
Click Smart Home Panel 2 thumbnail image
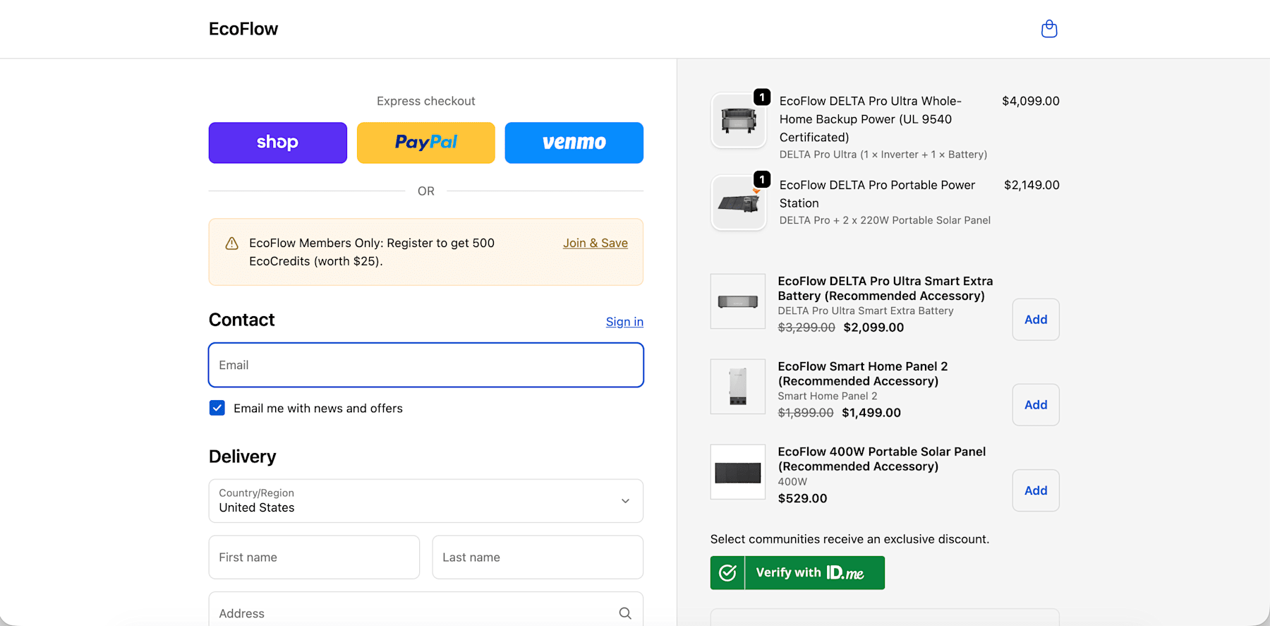[738, 387]
